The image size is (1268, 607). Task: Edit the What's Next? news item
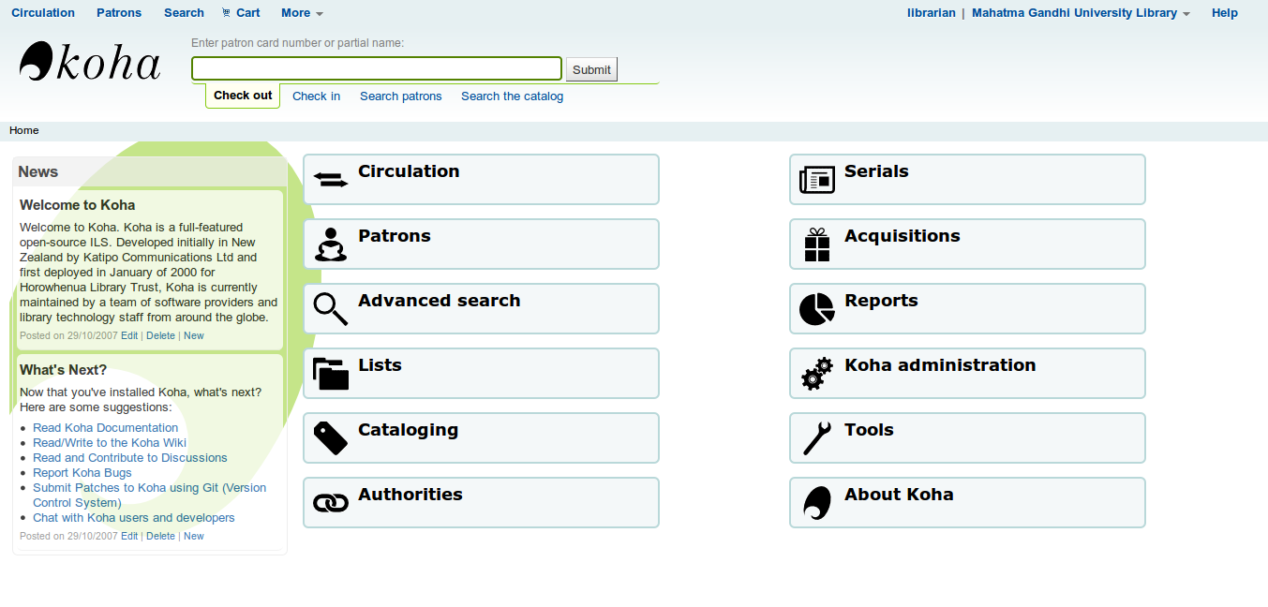[129, 536]
